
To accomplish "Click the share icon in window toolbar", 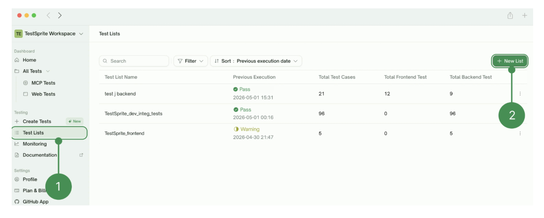I will (510, 15).
